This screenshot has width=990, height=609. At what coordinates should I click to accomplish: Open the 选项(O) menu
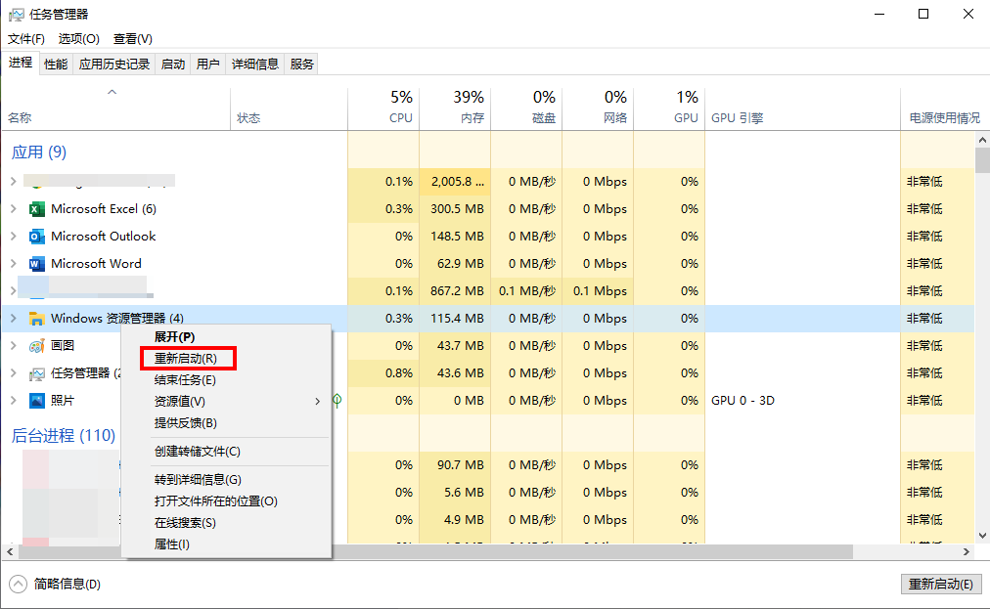click(x=78, y=39)
